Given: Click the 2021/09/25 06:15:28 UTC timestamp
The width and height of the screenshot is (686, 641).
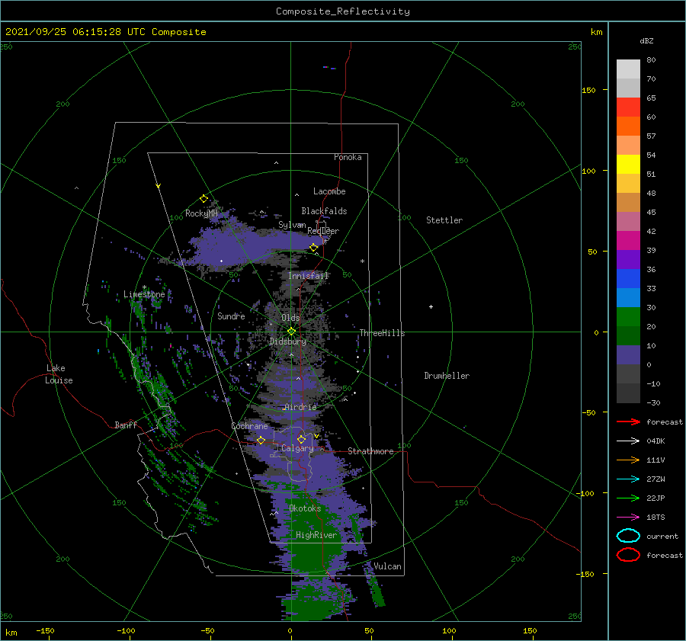Looking at the screenshot, I should (x=105, y=31).
